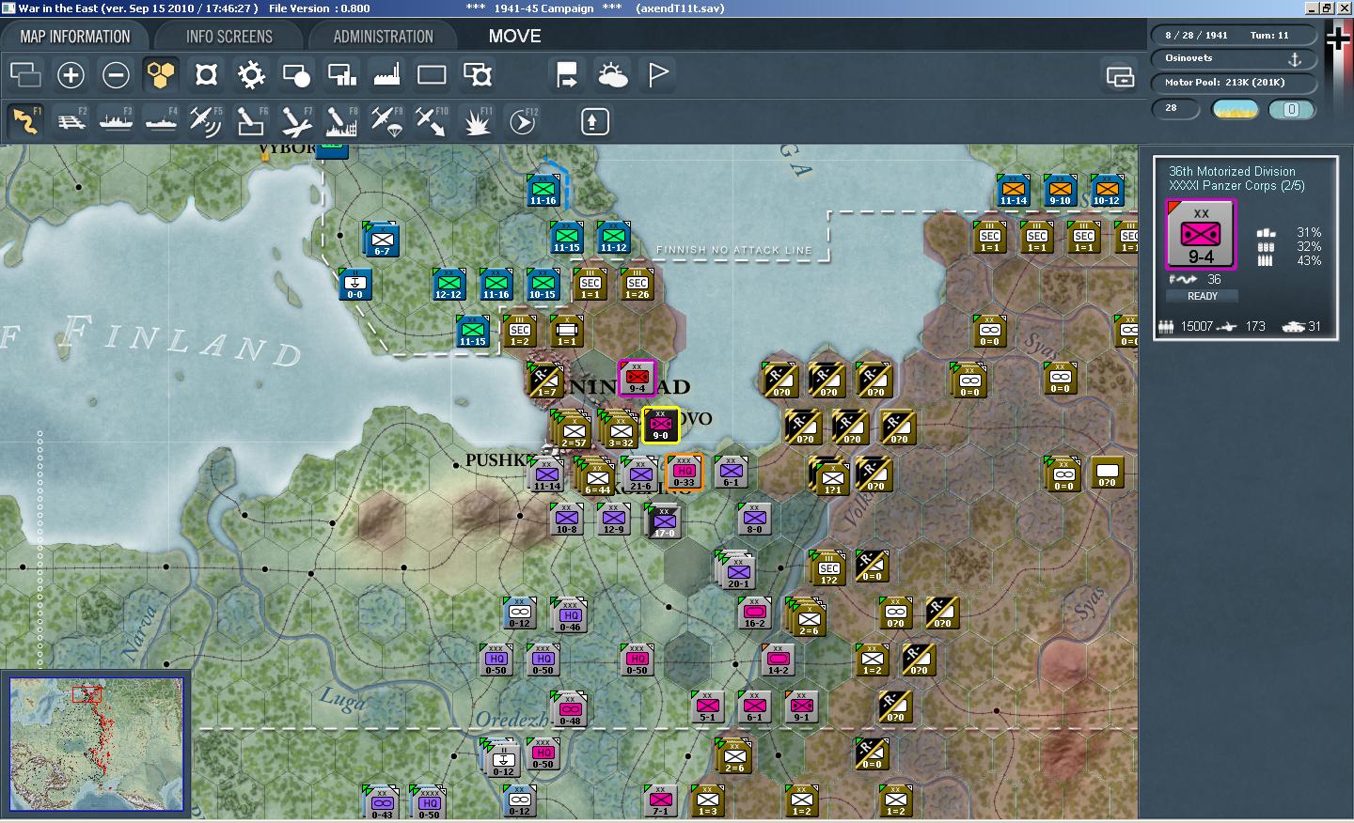The height and width of the screenshot is (823, 1354).
Task: Click the rectangle-with-circle toolbar icon
Action: point(296,74)
